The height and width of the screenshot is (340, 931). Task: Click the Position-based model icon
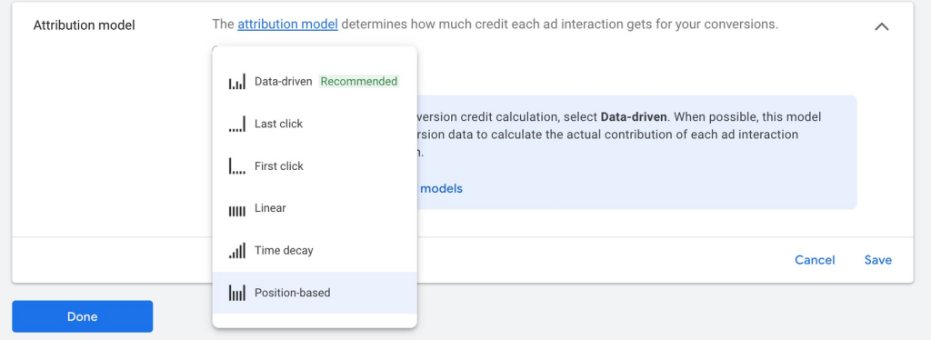pos(237,293)
